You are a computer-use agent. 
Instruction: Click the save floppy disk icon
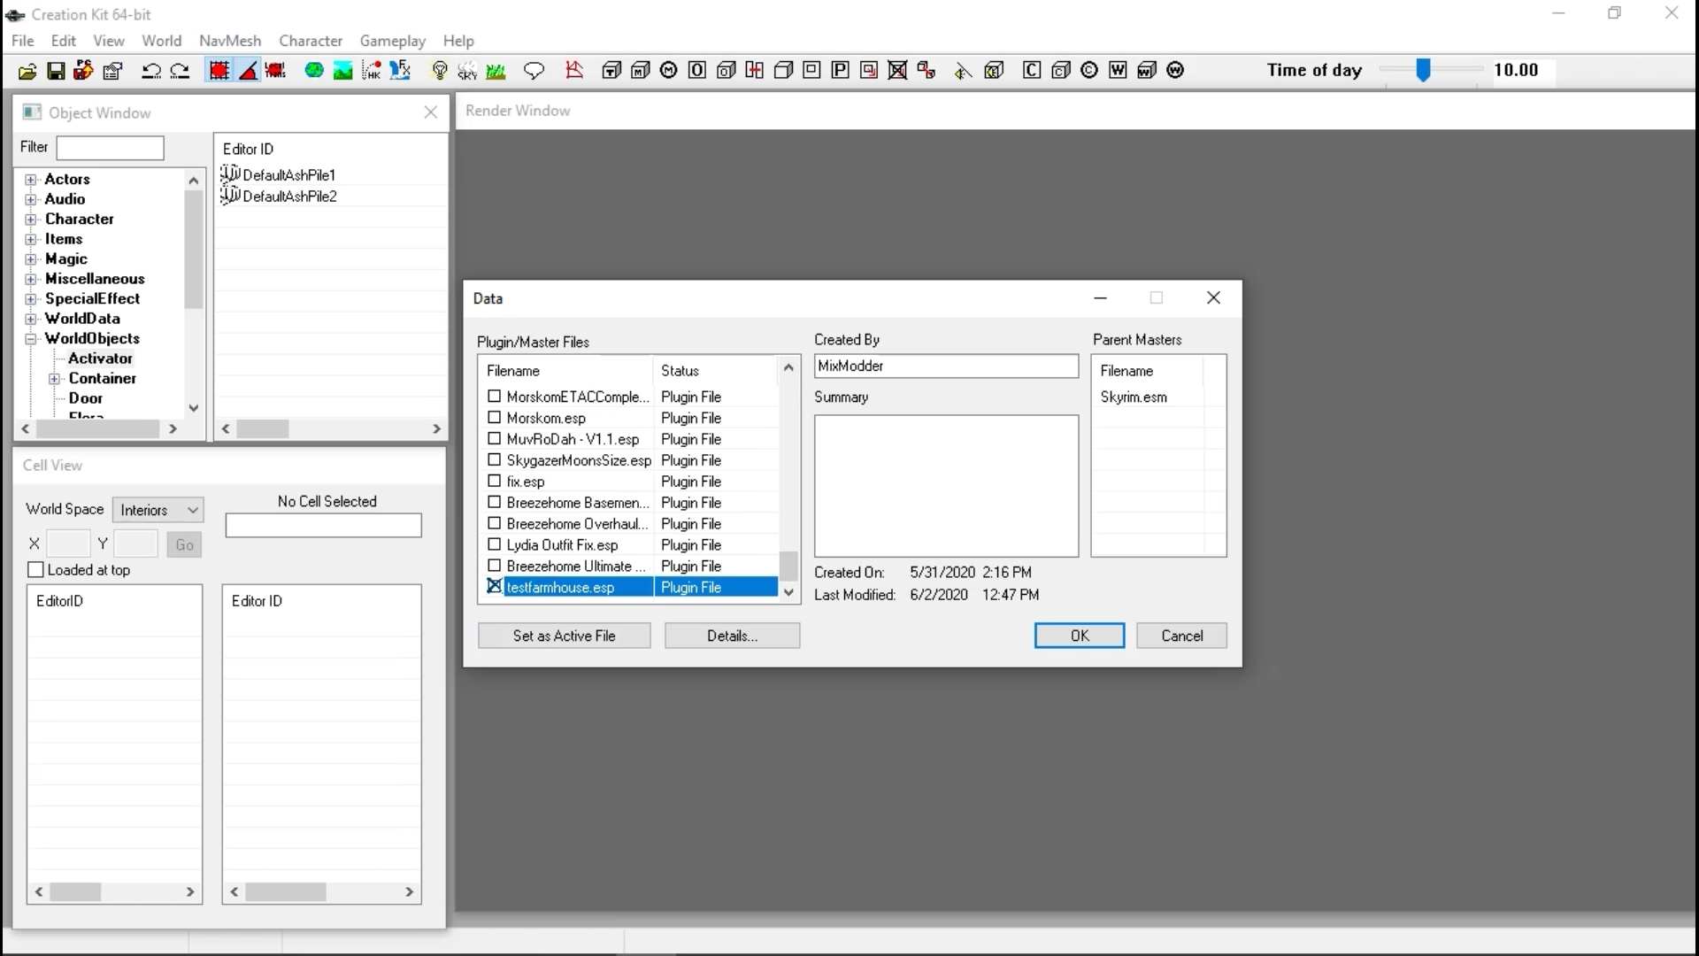pos(56,71)
